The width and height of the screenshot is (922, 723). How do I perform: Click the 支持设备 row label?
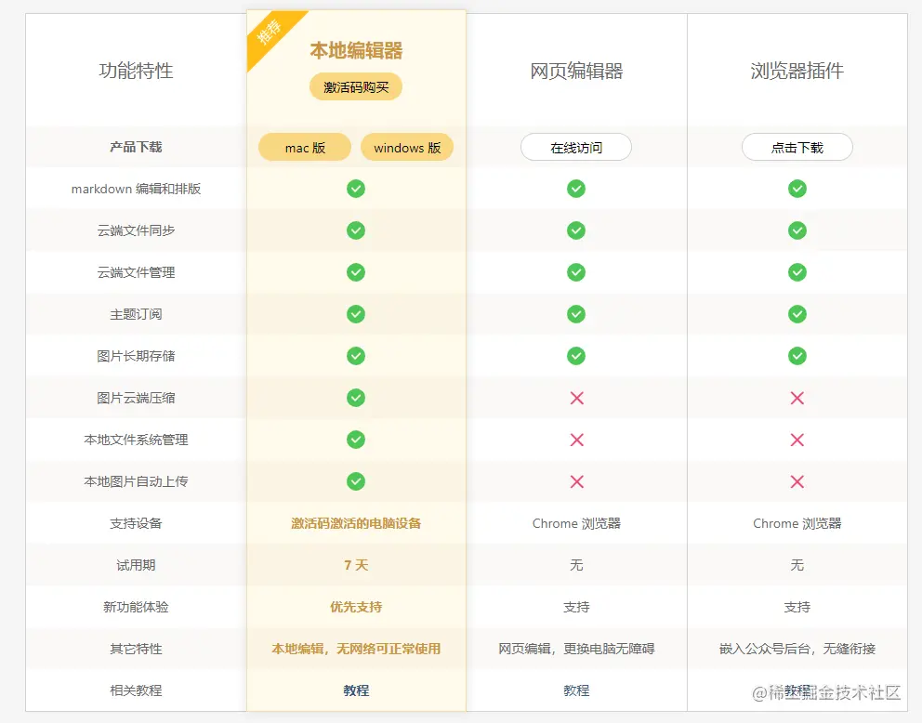coord(136,523)
